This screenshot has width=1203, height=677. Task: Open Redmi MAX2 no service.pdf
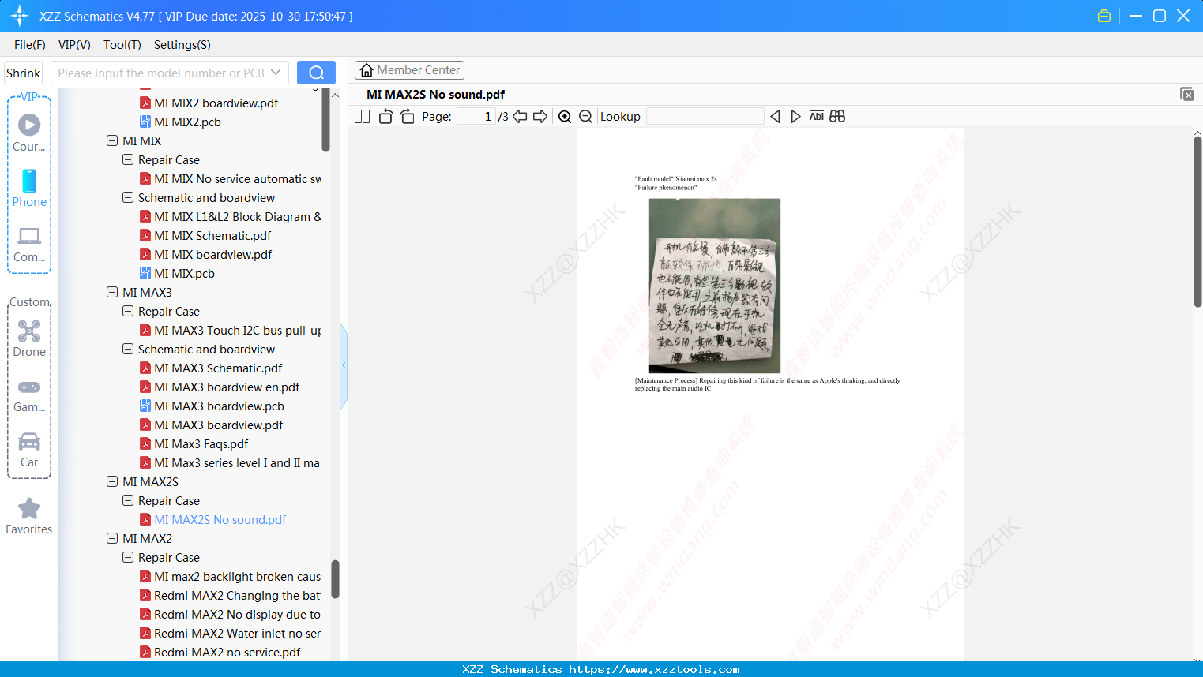pyautogui.click(x=227, y=653)
